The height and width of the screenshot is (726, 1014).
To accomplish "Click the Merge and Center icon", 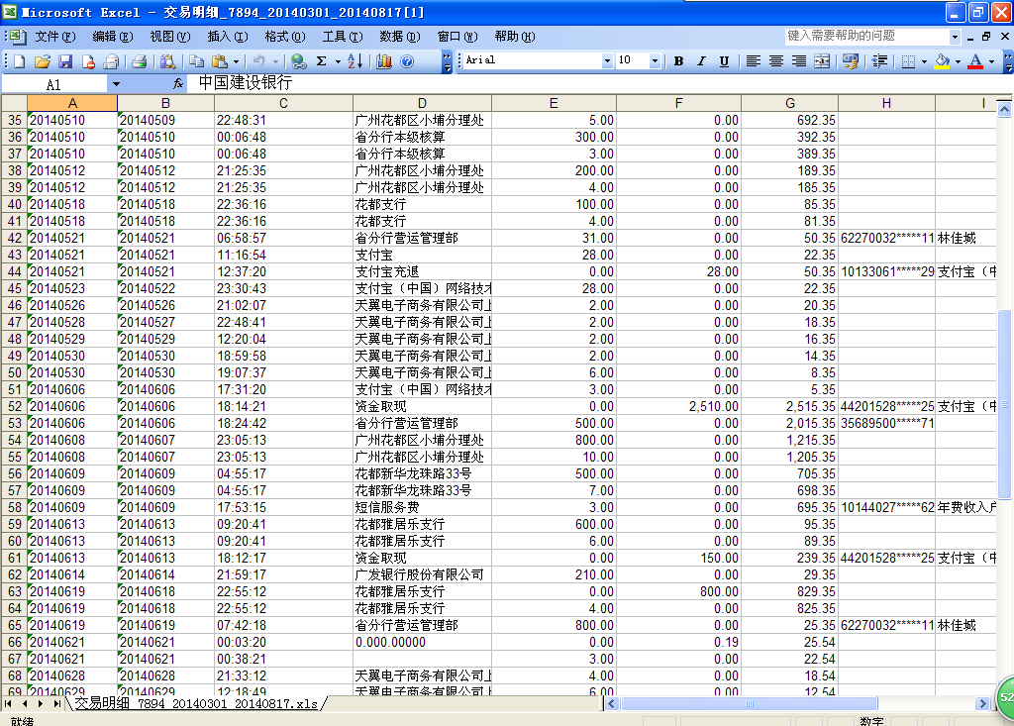I will coord(821,61).
